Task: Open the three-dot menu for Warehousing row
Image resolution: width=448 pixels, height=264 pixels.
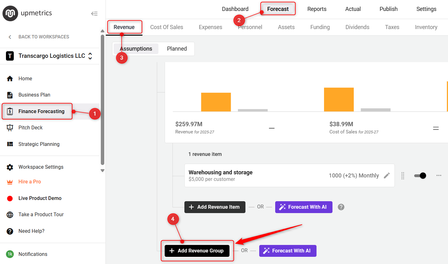Action: (439, 176)
